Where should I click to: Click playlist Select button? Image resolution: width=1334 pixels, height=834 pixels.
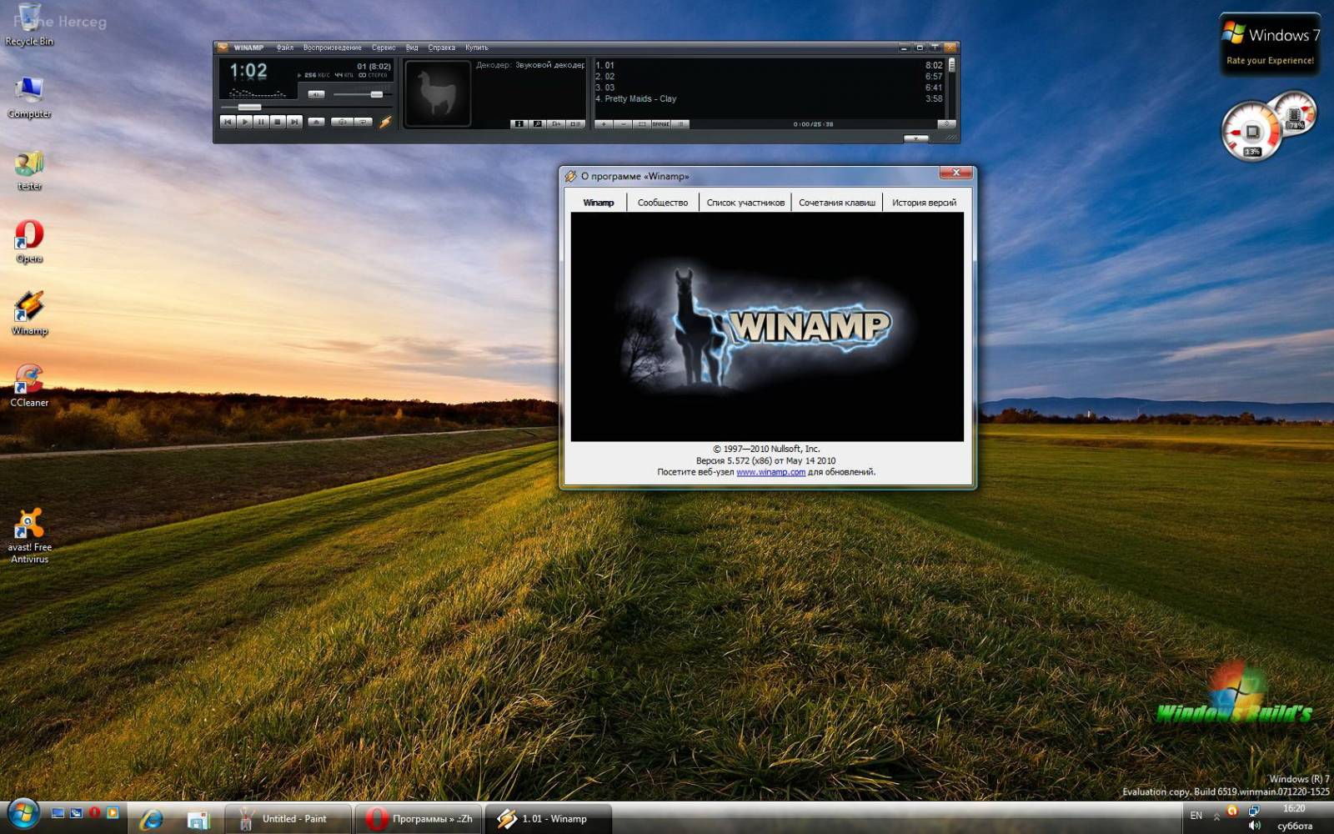point(642,124)
